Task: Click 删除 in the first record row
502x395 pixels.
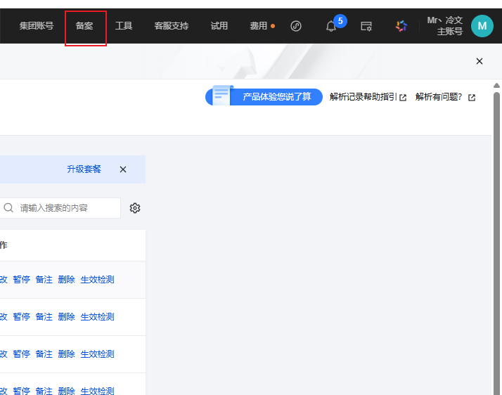Action: tap(66, 280)
